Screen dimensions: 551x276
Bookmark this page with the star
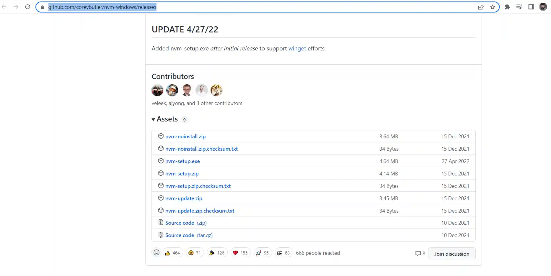[x=493, y=7]
